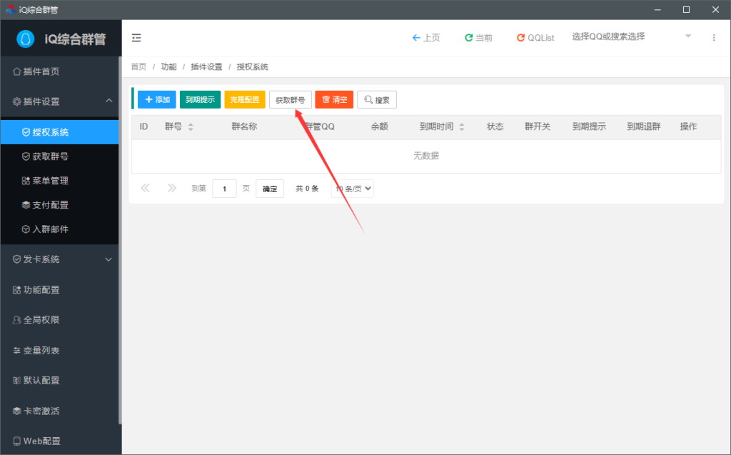This screenshot has width=731, height=455.
Task: Click the blue 添加 button
Action: tap(156, 99)
